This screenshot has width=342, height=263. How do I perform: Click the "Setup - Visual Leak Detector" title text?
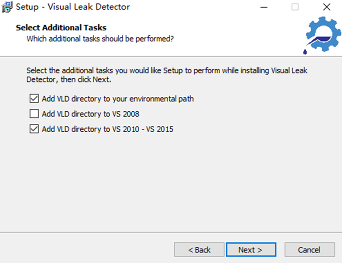(73, 7)
